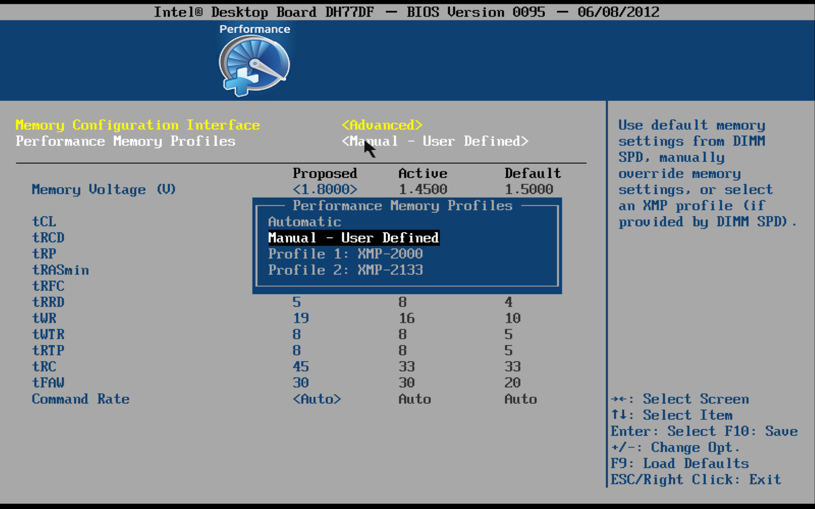Viewport: 815px width, 509px height.
Task: Pick Profile 2: XMP-2133
Action: coord(345,270)
